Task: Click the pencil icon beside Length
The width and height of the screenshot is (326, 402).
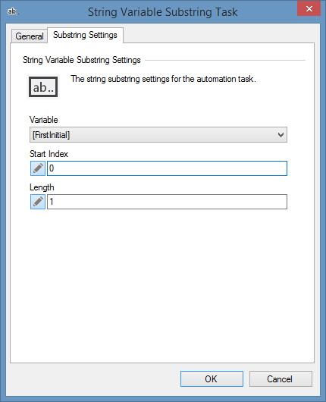Action: 38,202
